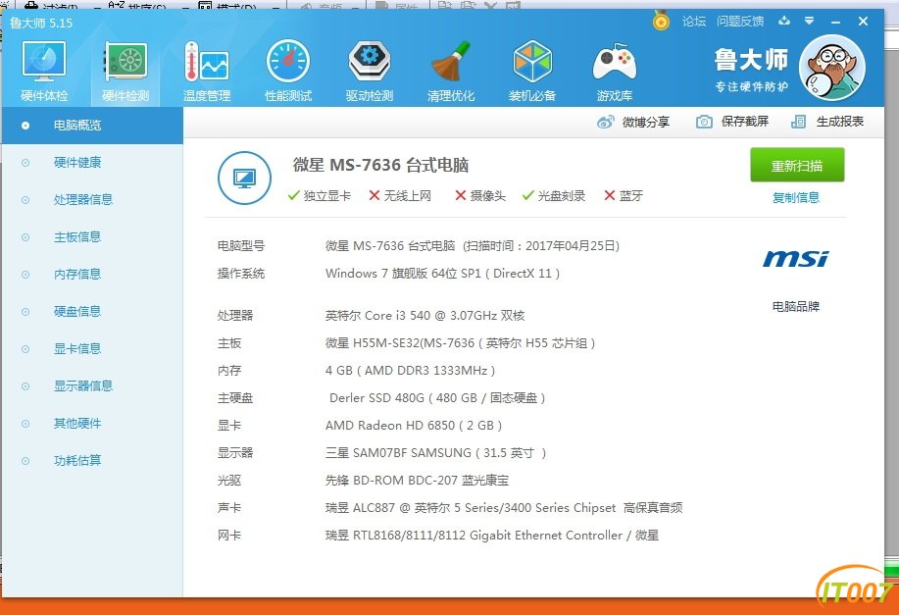The height and width of the screenshot is (615, 899).
Task: Click heading 微星 MS-7636 台式电脑
Action: coord(380,165)
